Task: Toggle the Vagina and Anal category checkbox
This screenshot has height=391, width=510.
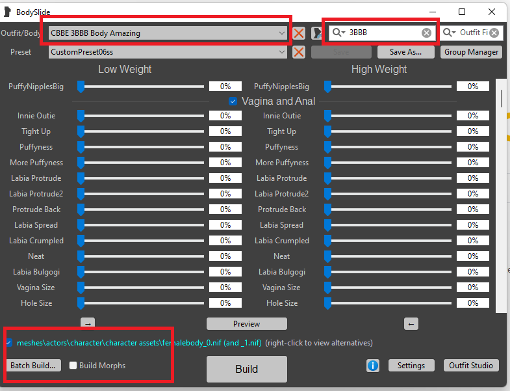Action: 233,101
